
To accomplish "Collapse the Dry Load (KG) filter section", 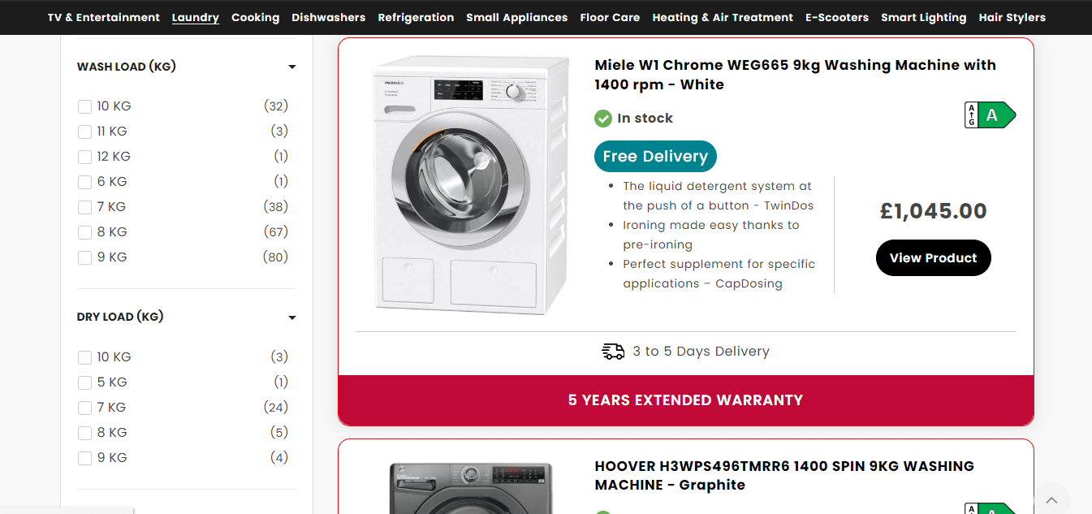I will click(x=292, y=317).
